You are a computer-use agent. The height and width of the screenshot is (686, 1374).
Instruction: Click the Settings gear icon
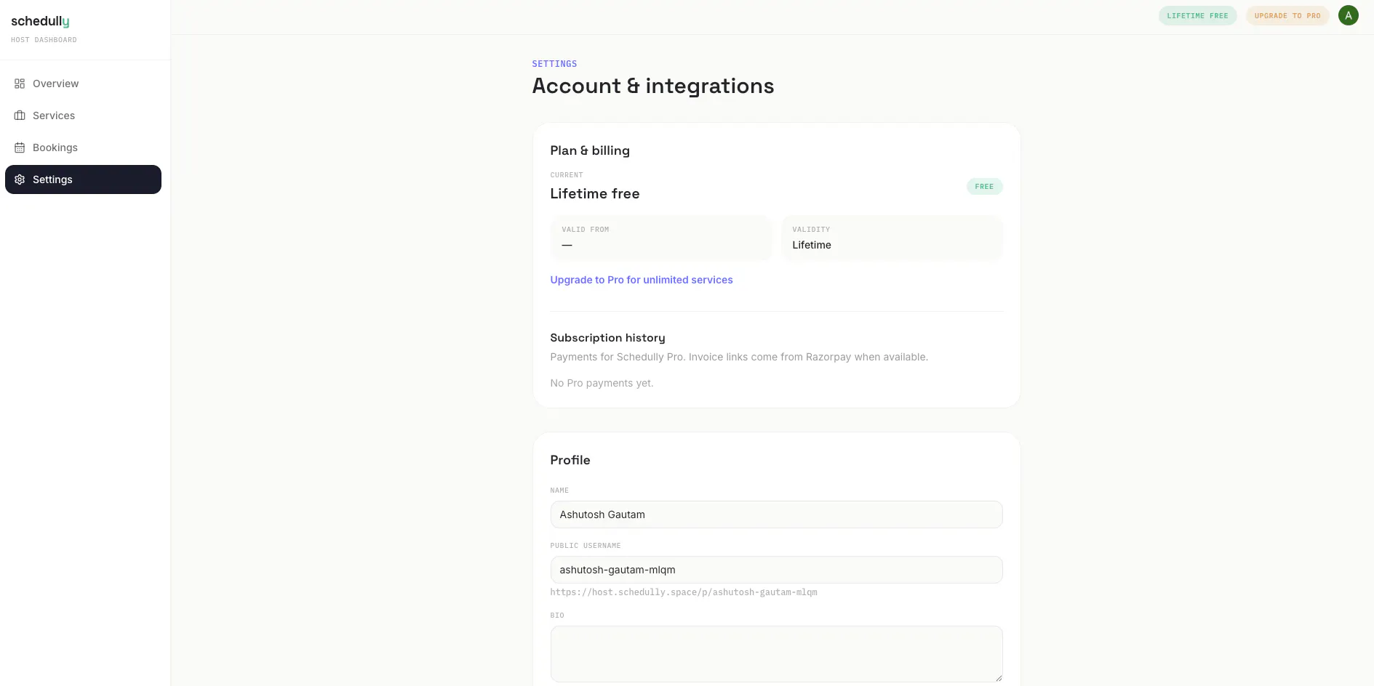pyautogui.click(x=20, y=179)
